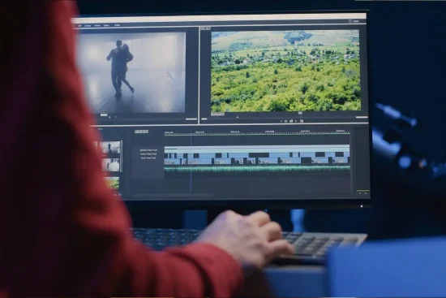Step forward a frame in program monitor transport
The height and width of the screenshot is (298, 446).
click(x=296, y=121)
